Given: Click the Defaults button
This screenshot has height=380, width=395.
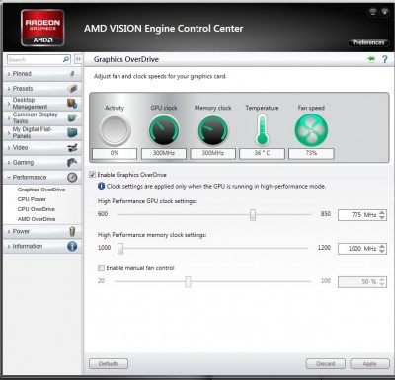Looking at the screenshot, I should (109, 363).
